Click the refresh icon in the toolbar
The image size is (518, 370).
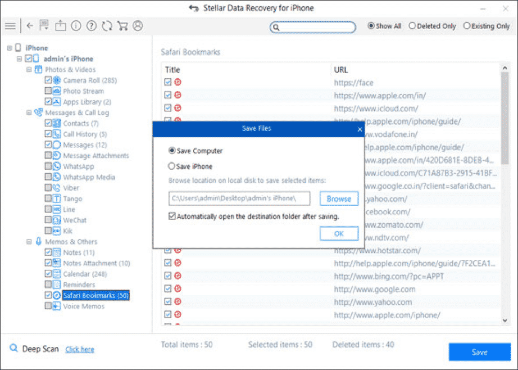point(107,26)
